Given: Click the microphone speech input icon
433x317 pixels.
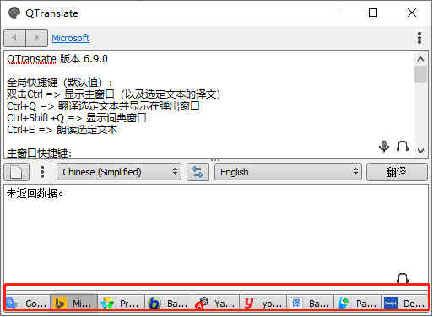Looking at the screenshot, I should [384, 146].
